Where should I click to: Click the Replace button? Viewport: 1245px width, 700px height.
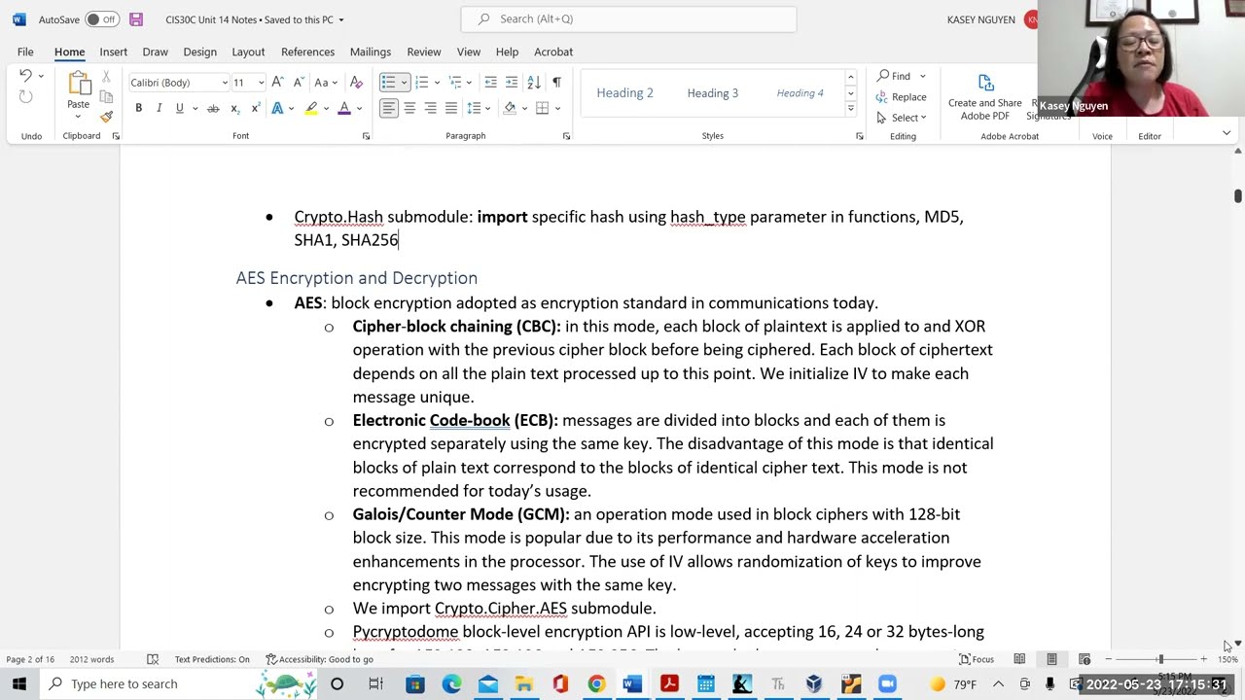point(901,97)
